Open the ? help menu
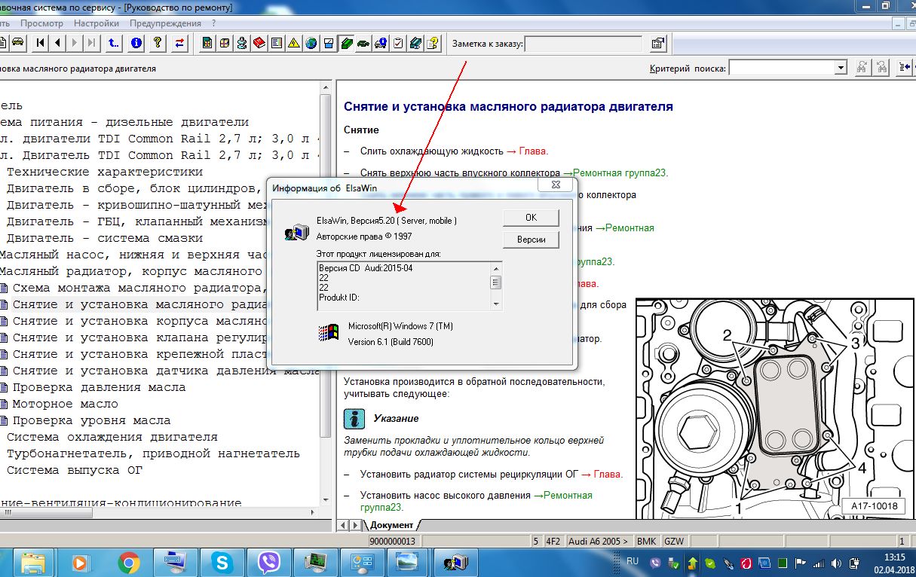 click(x=214, y=23)
